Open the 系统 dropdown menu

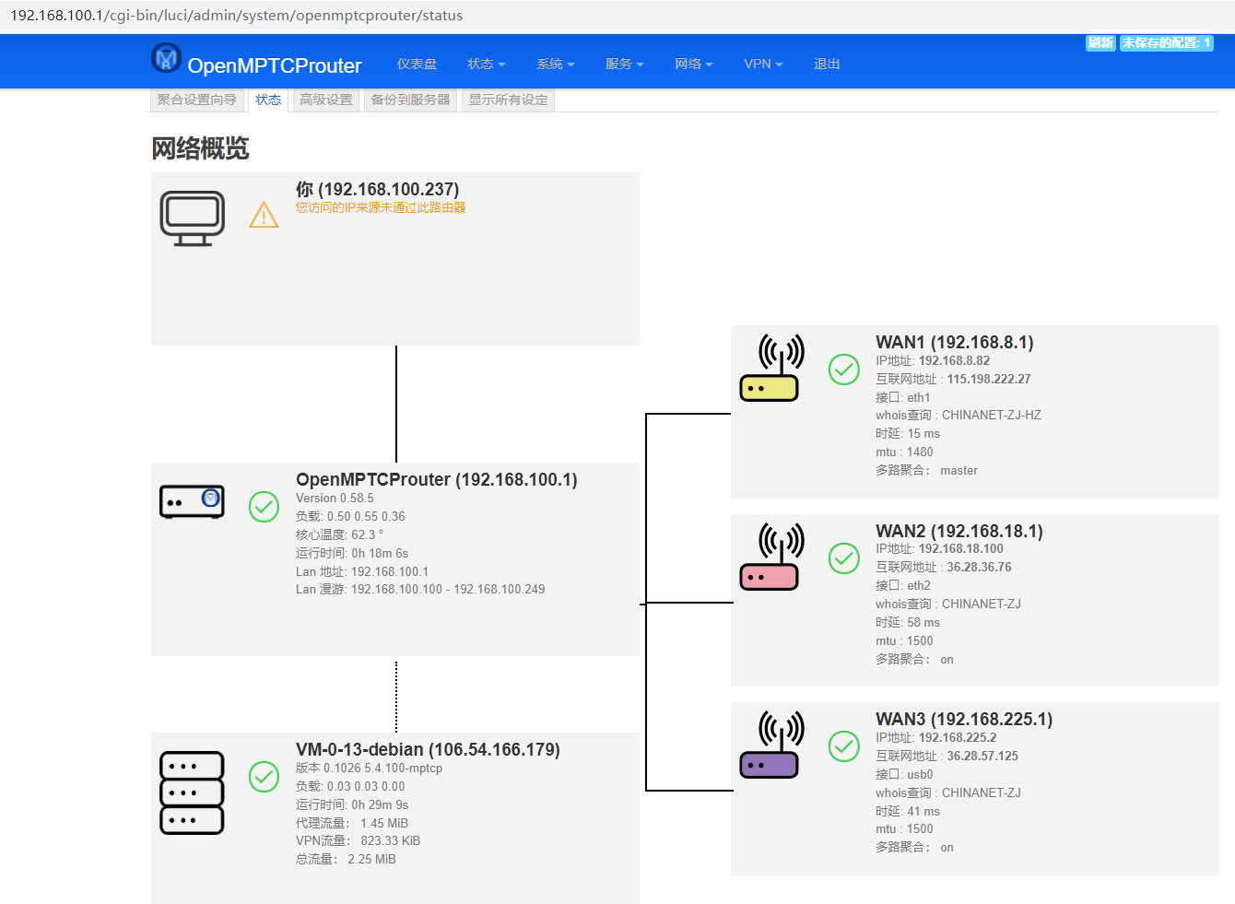click(x=555, y=64)
